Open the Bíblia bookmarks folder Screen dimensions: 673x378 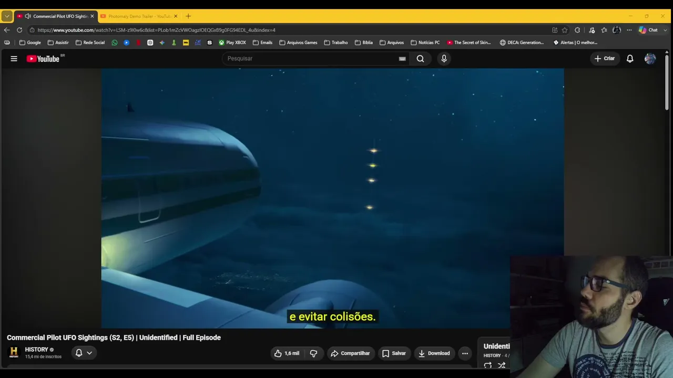click(x=364, y=43)
